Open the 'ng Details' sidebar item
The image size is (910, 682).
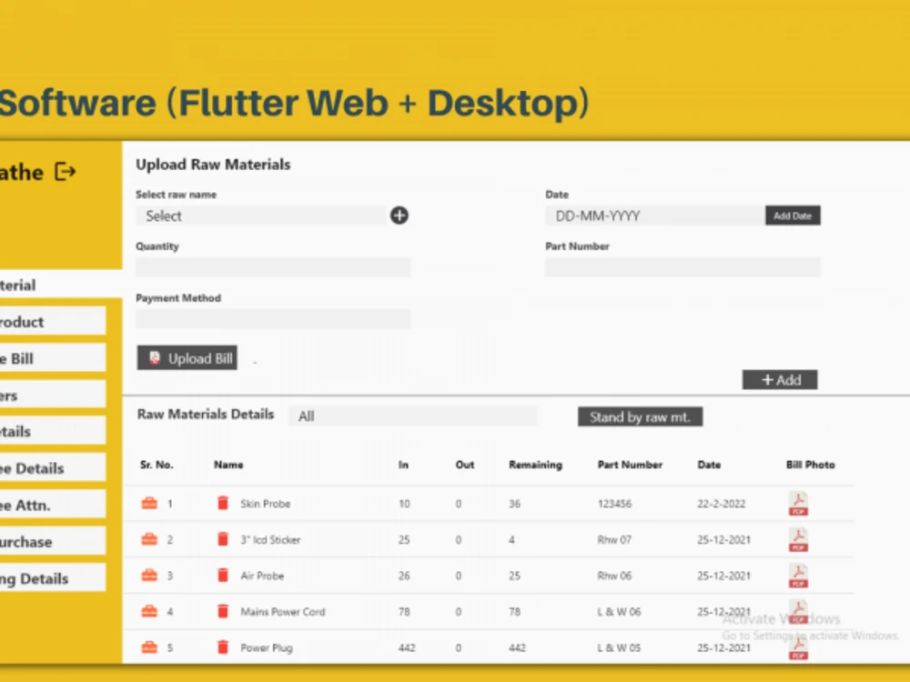click(53, 578)
